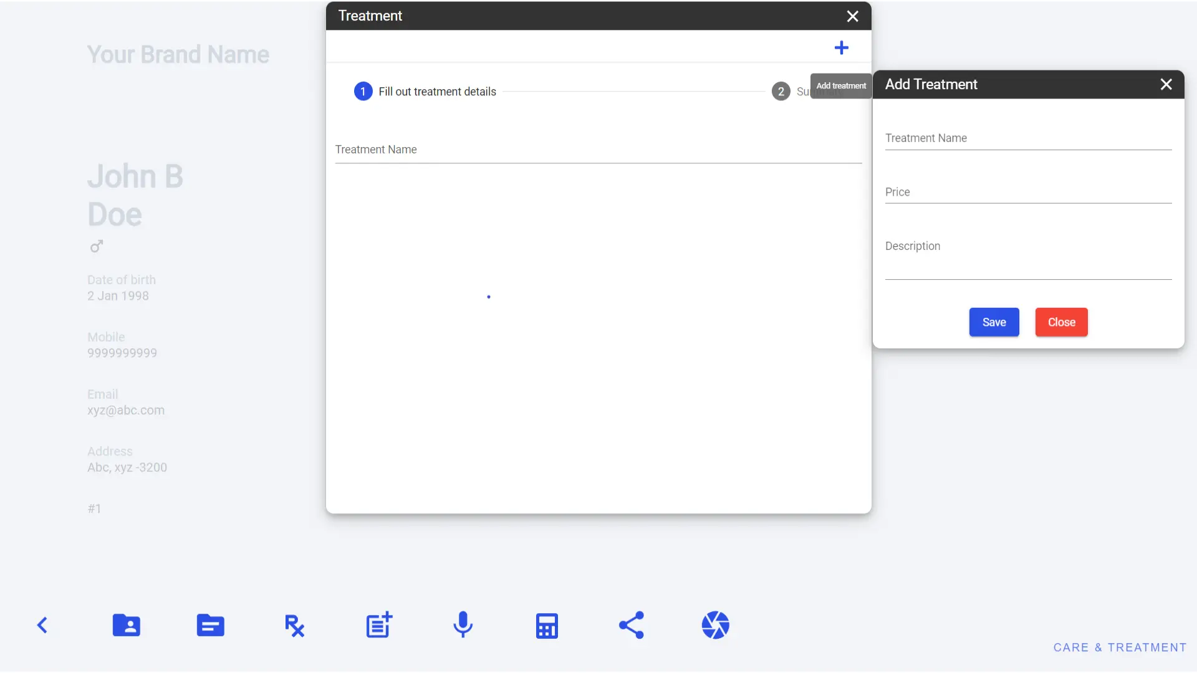Image resolution: width=1197 pixels, height=673 pixels.
Task: Activate the microphone recording icon
Action: (462, 624)
